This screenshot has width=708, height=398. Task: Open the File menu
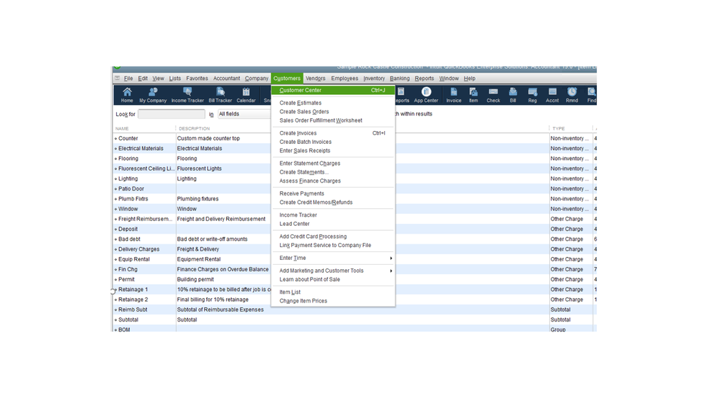[128, 78]
